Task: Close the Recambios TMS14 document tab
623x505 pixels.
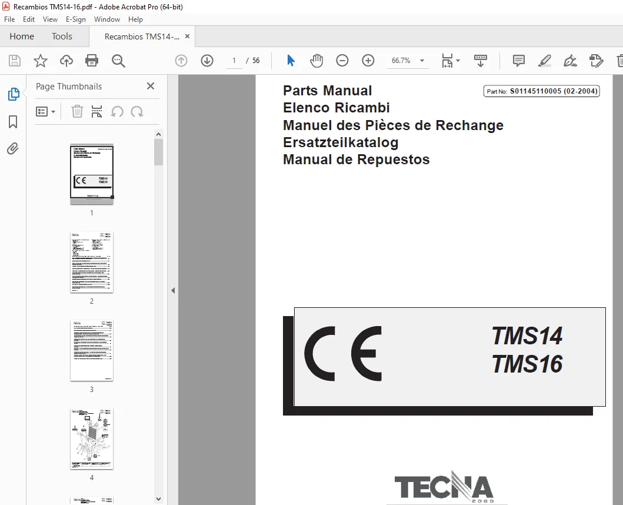Action: [x=188, y=36]
